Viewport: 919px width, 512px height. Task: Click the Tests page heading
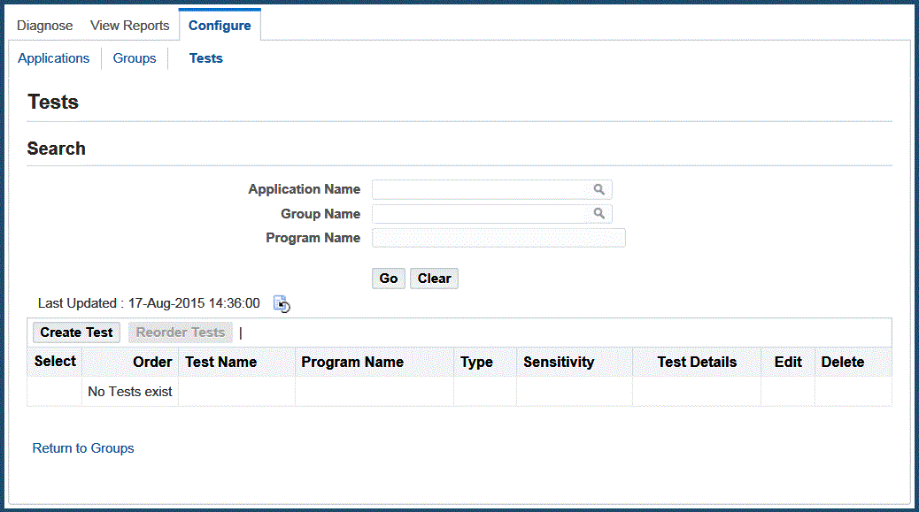(x=53, y=102)
